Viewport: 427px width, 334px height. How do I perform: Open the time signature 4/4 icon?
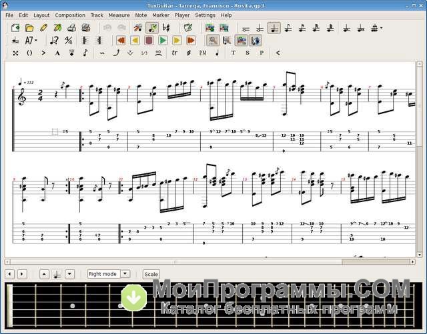[68, 41]
